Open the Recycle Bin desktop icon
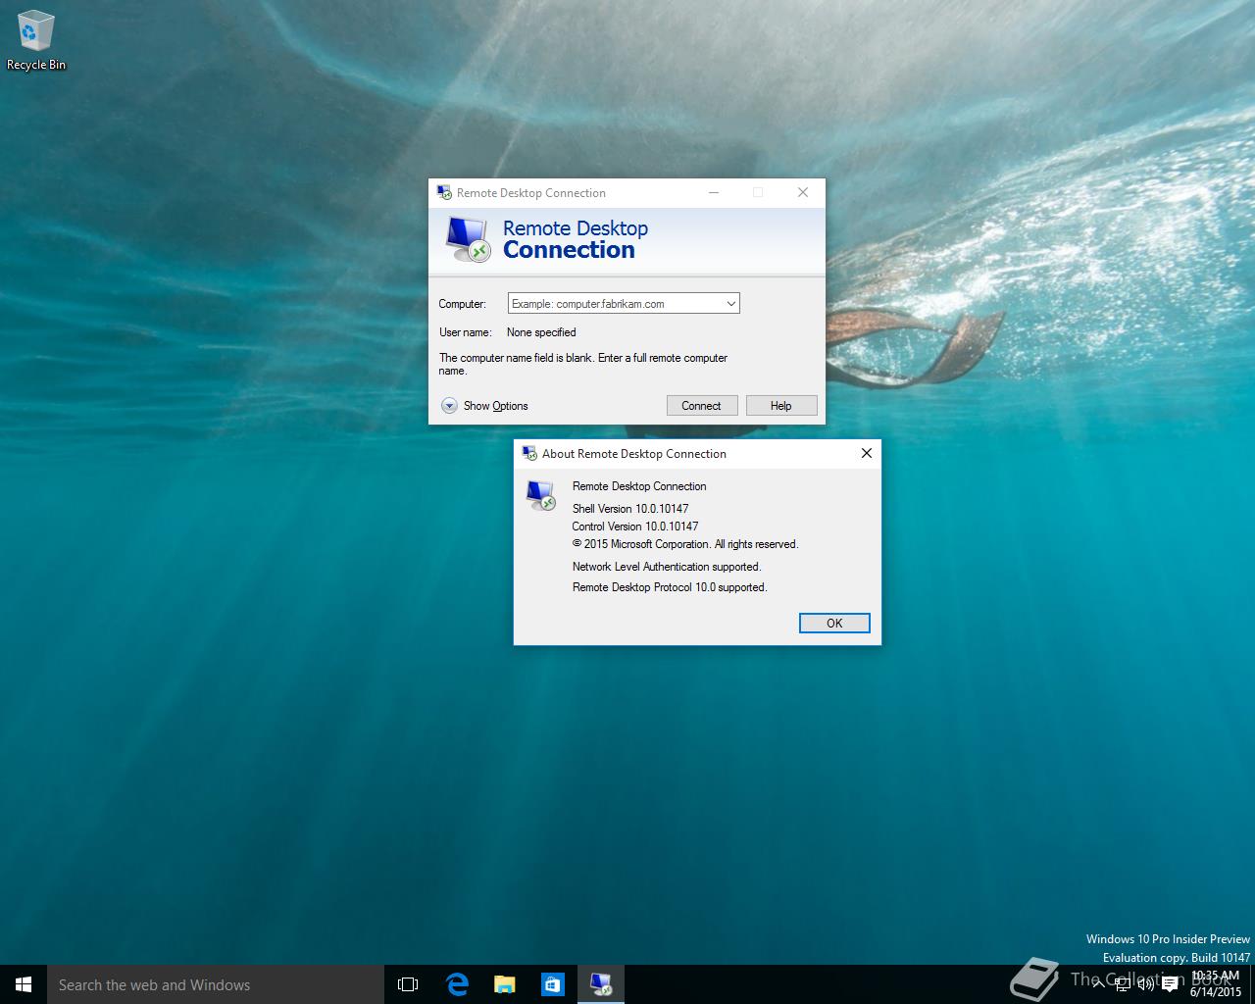Viewport: 1255px width, 1004px height. [36, 40]
